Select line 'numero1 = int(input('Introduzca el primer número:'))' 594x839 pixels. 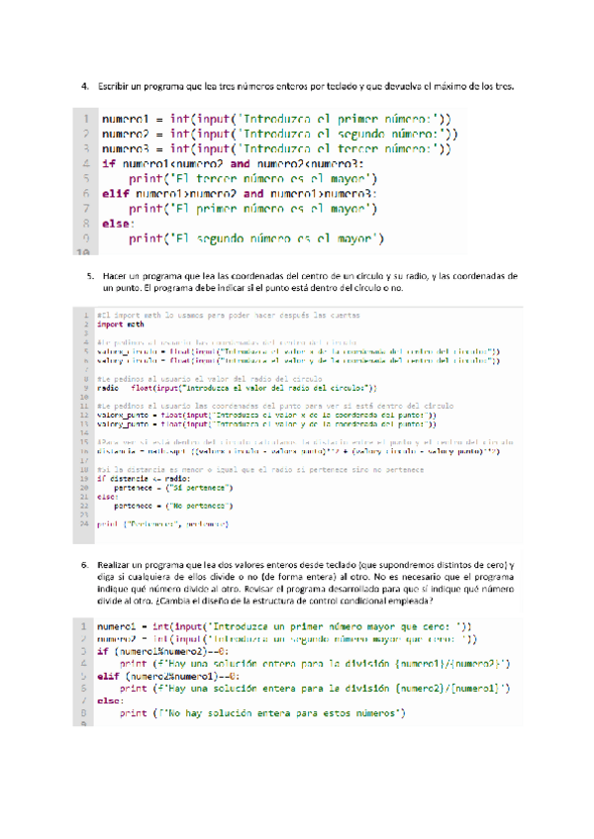tap(276, 119)
